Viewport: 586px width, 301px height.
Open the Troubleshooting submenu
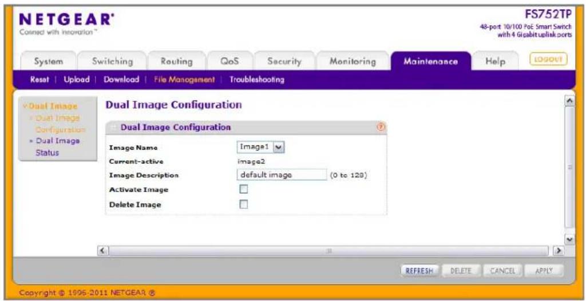pos(257,80)
